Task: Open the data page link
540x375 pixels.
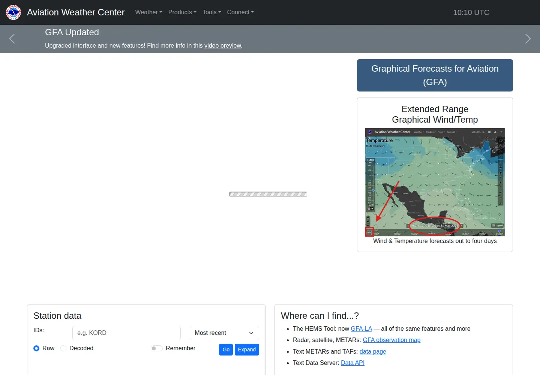Action: pos(373,351)
